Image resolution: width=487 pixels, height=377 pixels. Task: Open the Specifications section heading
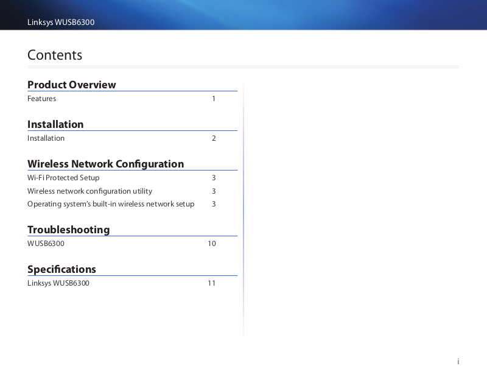(x=61, y=269)
